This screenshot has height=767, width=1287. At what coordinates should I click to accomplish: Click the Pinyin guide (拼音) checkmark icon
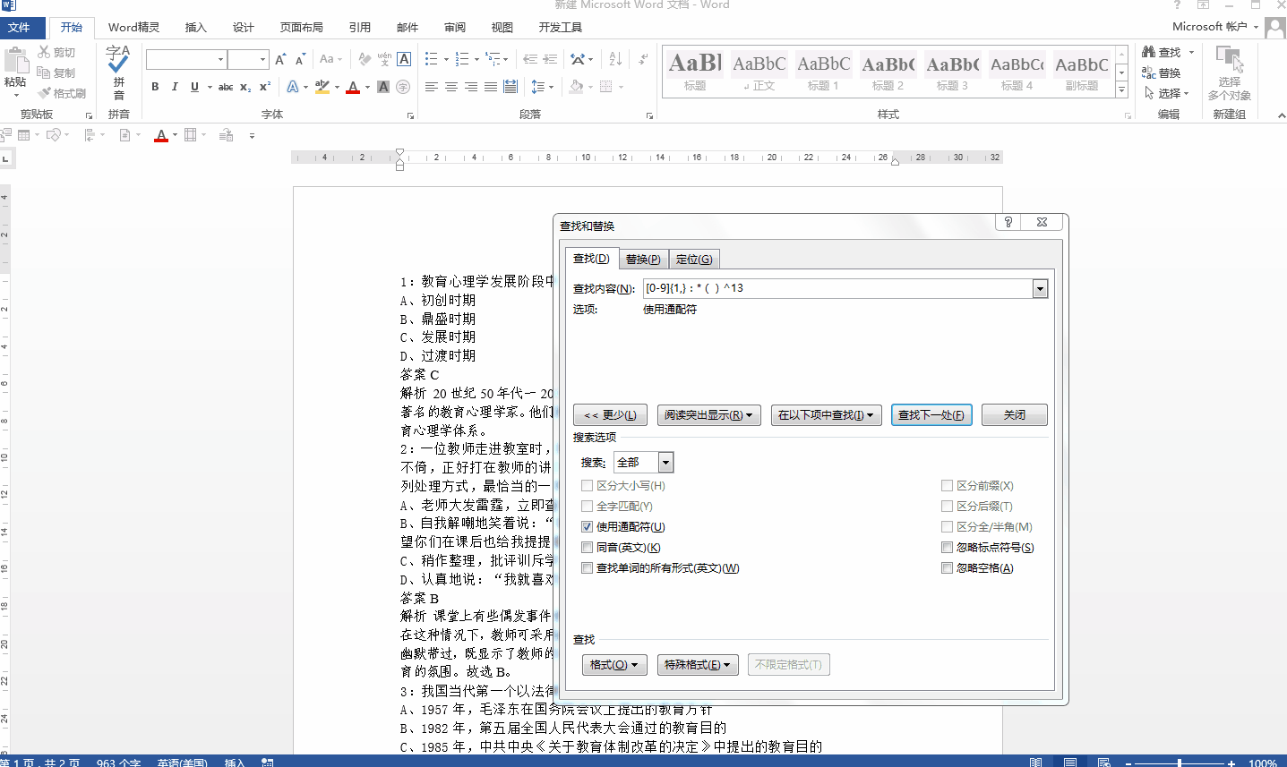[x=118, y=60]
